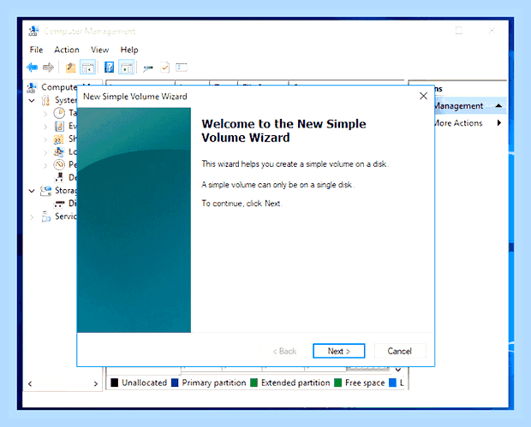Click Cancel in the wizard
531x427 pixels.
400,351
